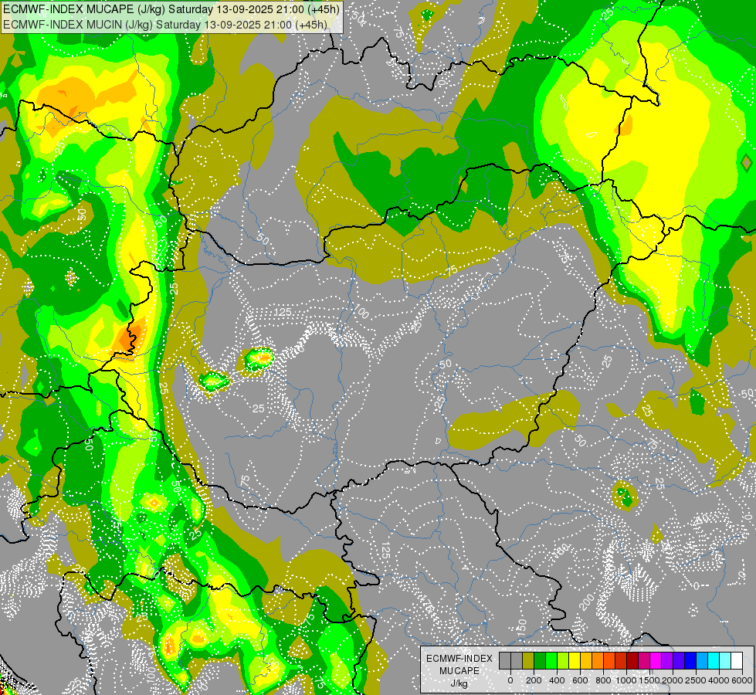The width and height of the screenshot is (756, 695).
Task: Pick the lime yellow-green legend swatch
Action: (x=563, y=660)
